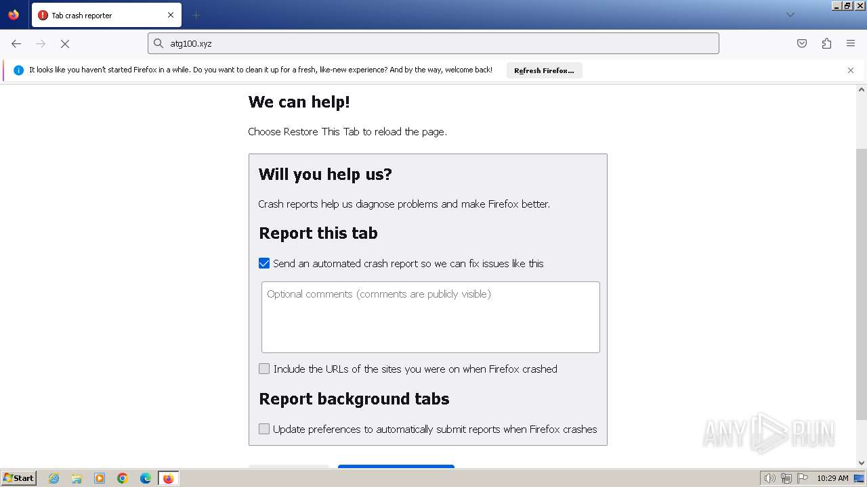Open the Extensions puzzle icon

(826, 43)
